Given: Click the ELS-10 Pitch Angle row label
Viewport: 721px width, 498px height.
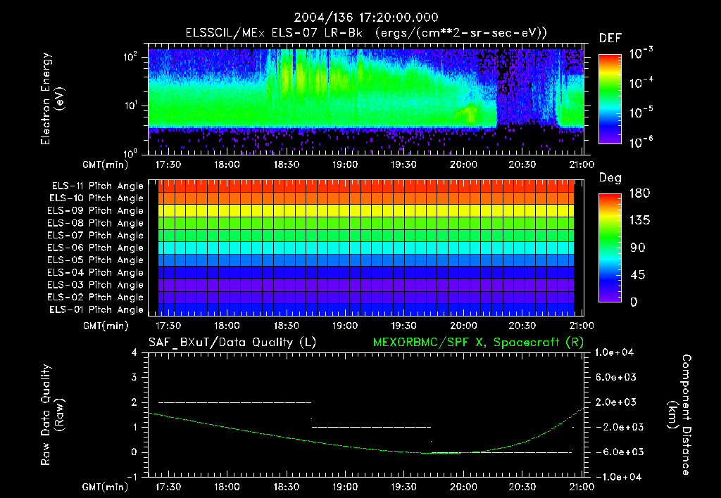Looking at the screenshot, I should pos(96,198).
